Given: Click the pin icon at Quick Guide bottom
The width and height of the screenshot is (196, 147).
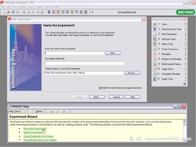Looking at the screenshot, I should tap(184, 84).
